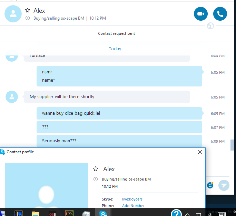Click the chat scrollbar thumb
Viewport: 236px width, 216px height.
[232, 145]
